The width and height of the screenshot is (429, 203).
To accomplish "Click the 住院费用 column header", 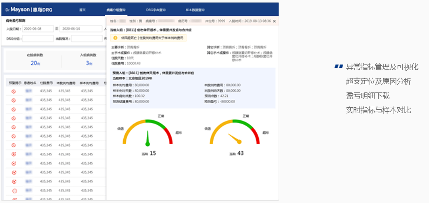I will 46,83.
